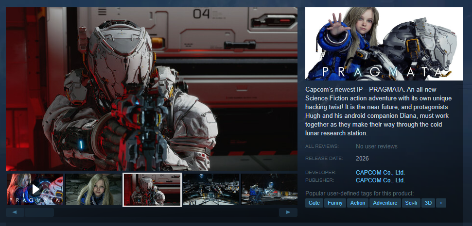The width and height of the screenshot is (472, 226).
Task: Click the Action tag
Action: 358,203
